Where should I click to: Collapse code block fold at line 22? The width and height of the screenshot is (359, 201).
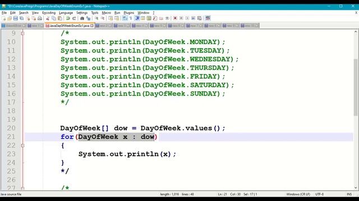(x=22, y=145)
